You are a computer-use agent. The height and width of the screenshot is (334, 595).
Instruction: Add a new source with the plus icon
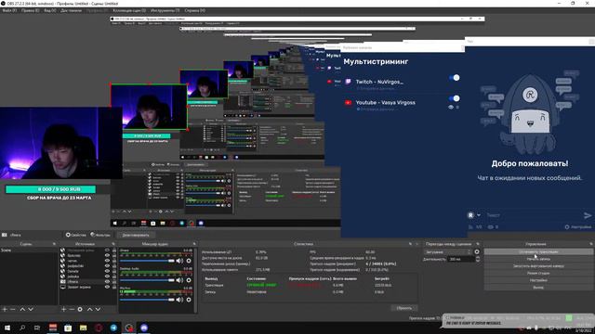[64, 309]
